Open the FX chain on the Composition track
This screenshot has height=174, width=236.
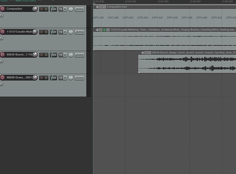click(61, 9)
